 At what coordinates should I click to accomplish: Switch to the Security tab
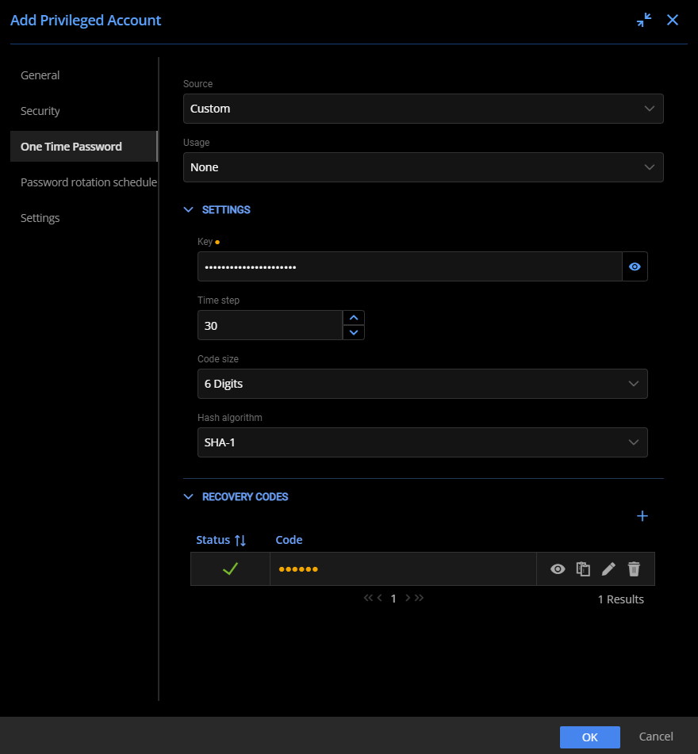[x=40, y=111]
